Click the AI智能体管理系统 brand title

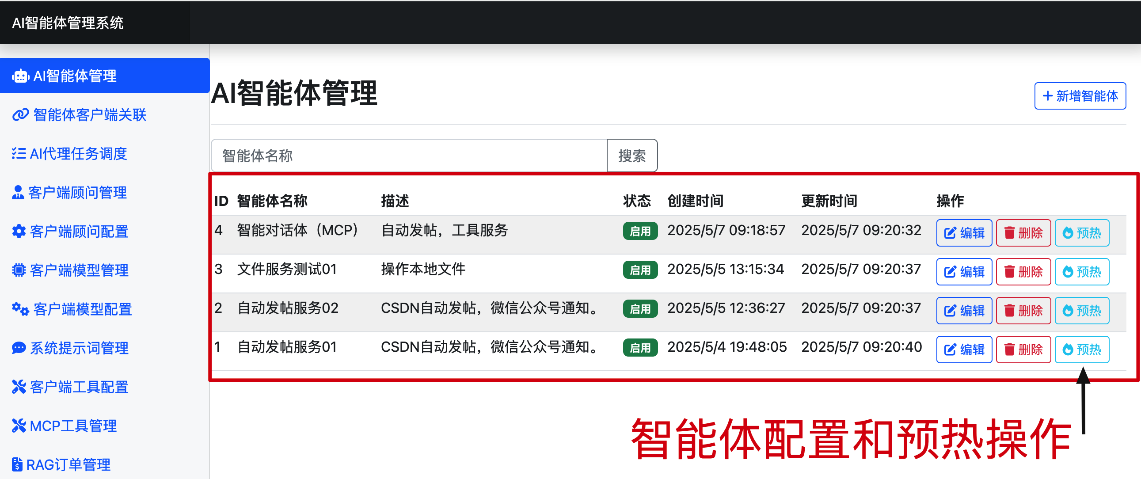[68, 23]
